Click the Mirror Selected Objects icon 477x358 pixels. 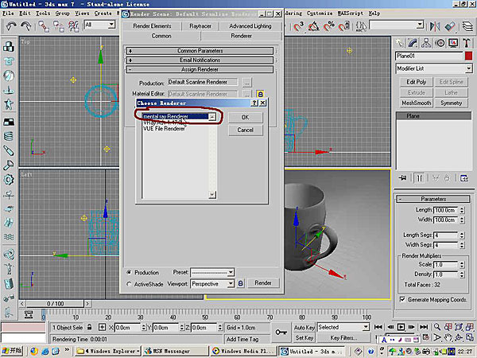435,26
